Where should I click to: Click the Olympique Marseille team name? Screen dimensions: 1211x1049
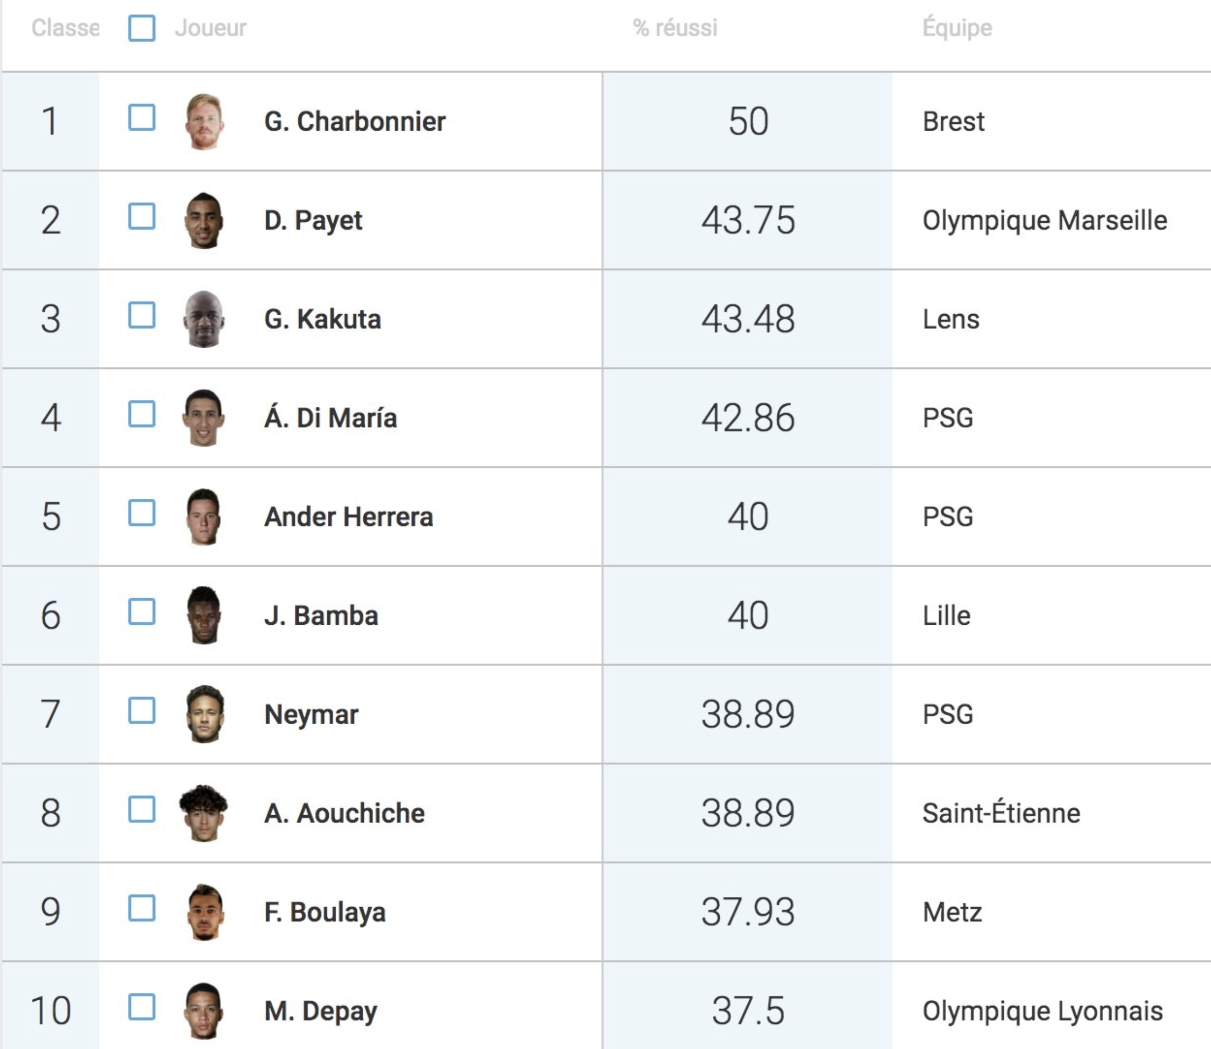[x=1045, y=221]
